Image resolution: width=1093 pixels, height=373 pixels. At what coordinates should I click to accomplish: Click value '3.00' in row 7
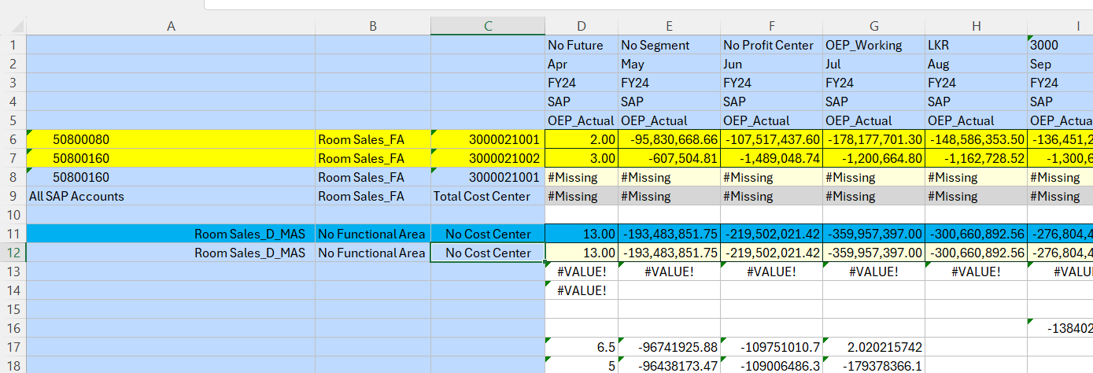[582, 158]
